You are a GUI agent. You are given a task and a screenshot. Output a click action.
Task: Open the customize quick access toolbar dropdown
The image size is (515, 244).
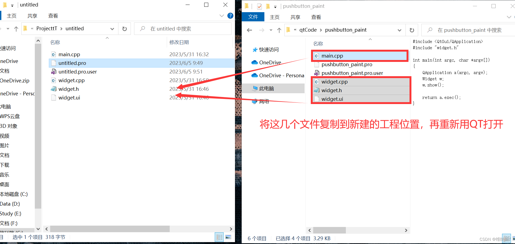point(275,6)
